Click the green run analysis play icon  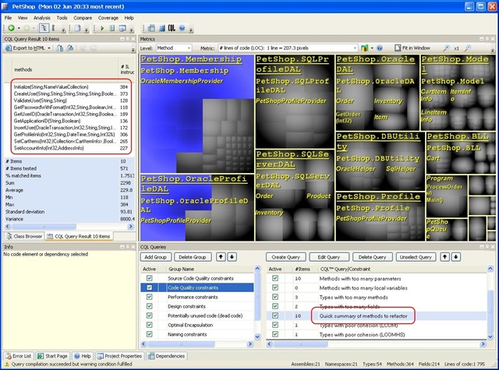coord(102,28)
